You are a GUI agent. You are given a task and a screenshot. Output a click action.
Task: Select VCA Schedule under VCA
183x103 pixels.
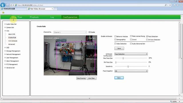(x=13, y=41)
